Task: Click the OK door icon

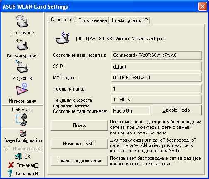Action: [x=19, y=157]
